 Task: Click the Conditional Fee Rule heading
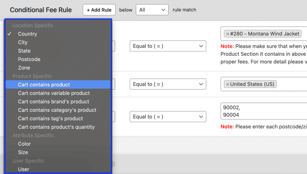(x=41, y=10)
